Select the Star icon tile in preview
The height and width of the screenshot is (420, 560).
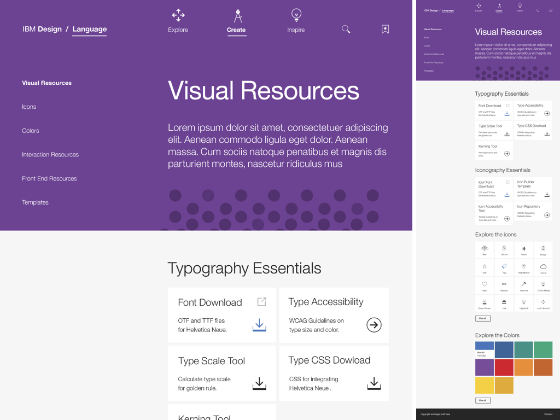tap(485, 267)
